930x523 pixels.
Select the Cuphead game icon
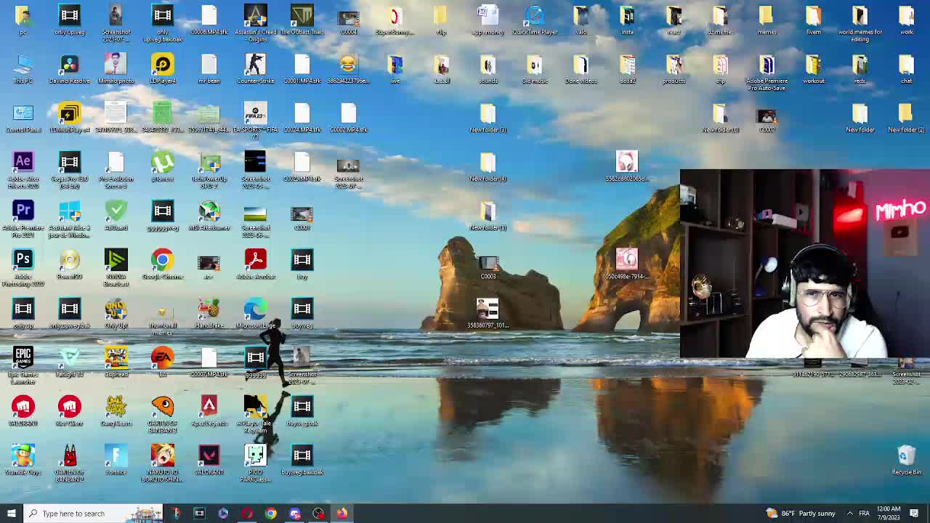(x=116, y=358)
